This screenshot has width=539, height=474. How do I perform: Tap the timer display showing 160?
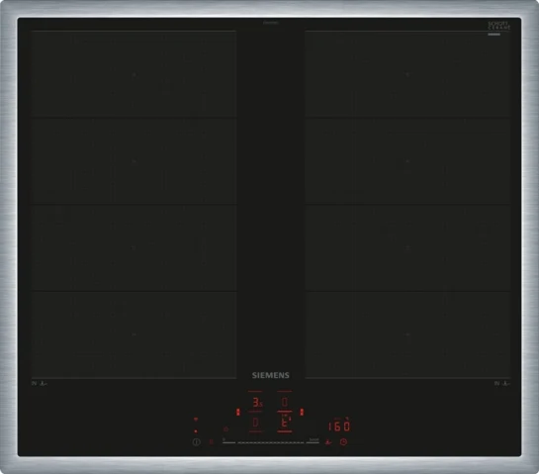[x=339, y=427]
